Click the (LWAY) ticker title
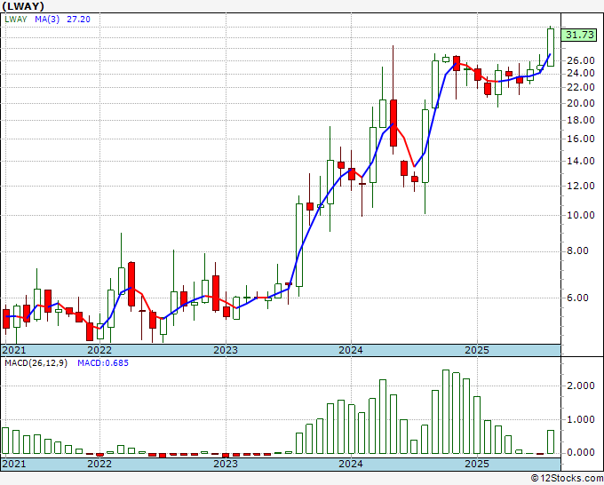 (x=23, y=6)
